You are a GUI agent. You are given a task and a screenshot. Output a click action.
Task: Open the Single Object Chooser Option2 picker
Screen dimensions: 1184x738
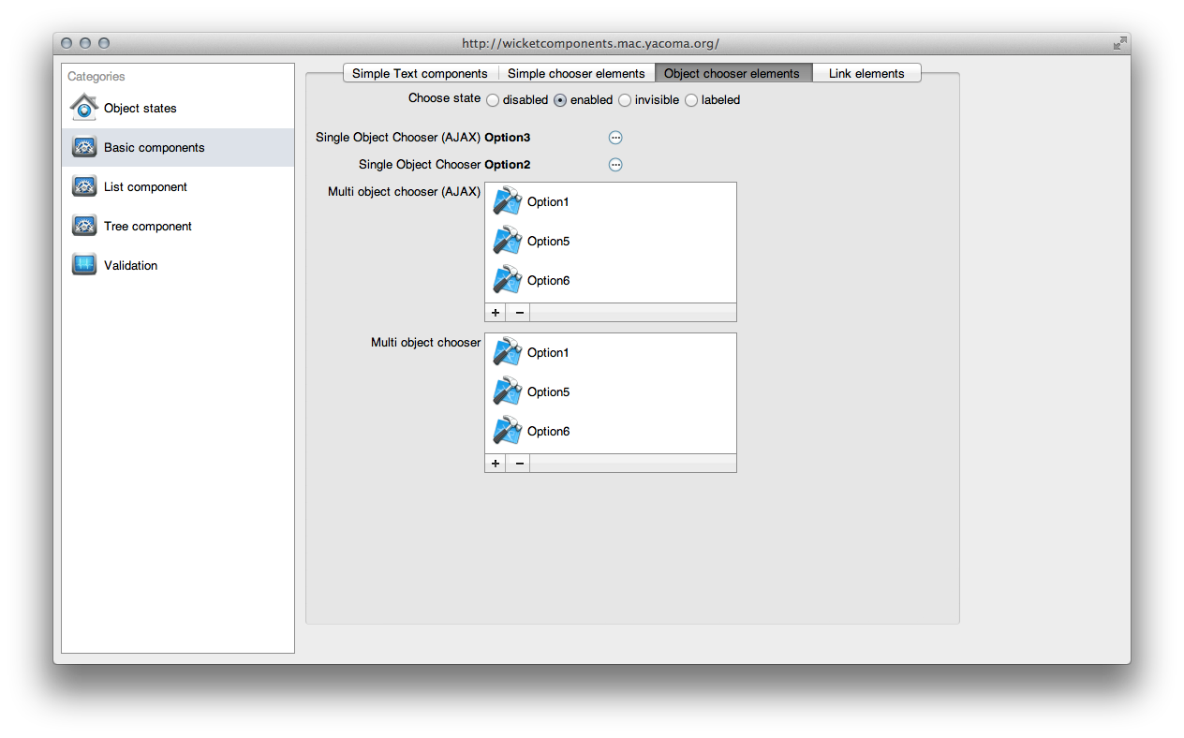[615, 165]
